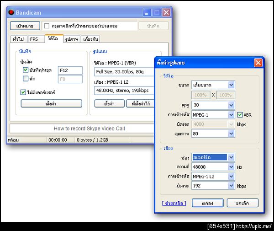This screenshot has height=231, width=274.
Task: Close the Bandicam main window
Action: tap(166, 12)
